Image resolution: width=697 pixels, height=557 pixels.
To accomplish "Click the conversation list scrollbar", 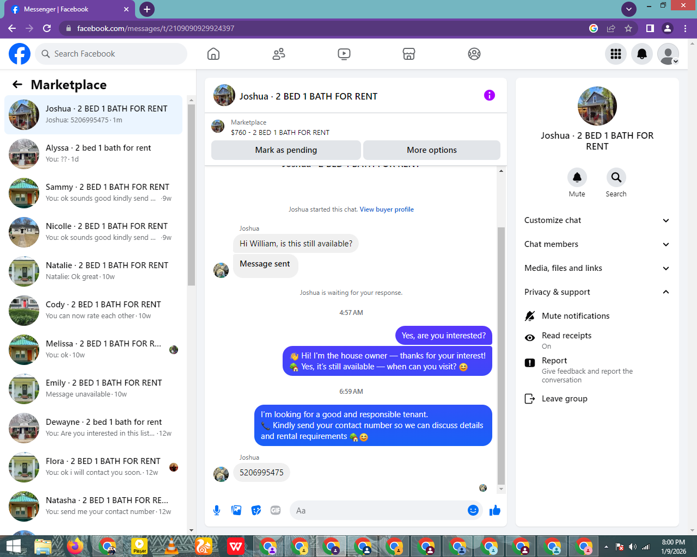I will tap(191, 195).
